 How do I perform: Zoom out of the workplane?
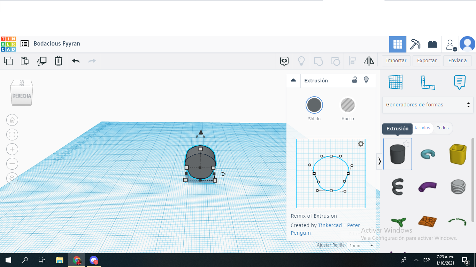12,163
